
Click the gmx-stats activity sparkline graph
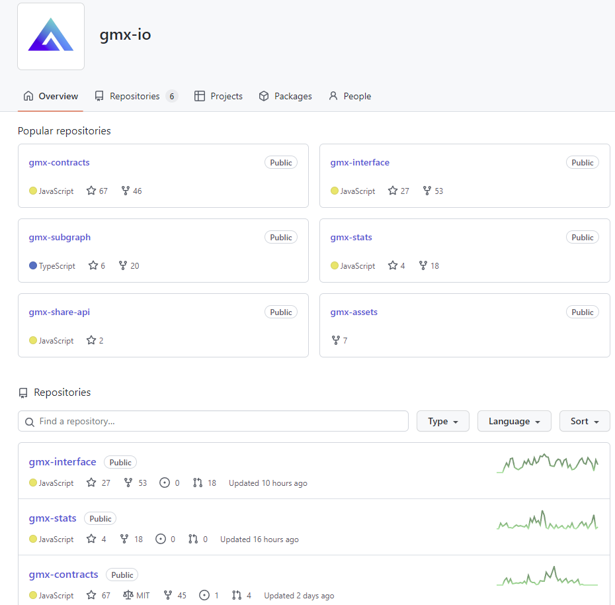coord(548,520)
